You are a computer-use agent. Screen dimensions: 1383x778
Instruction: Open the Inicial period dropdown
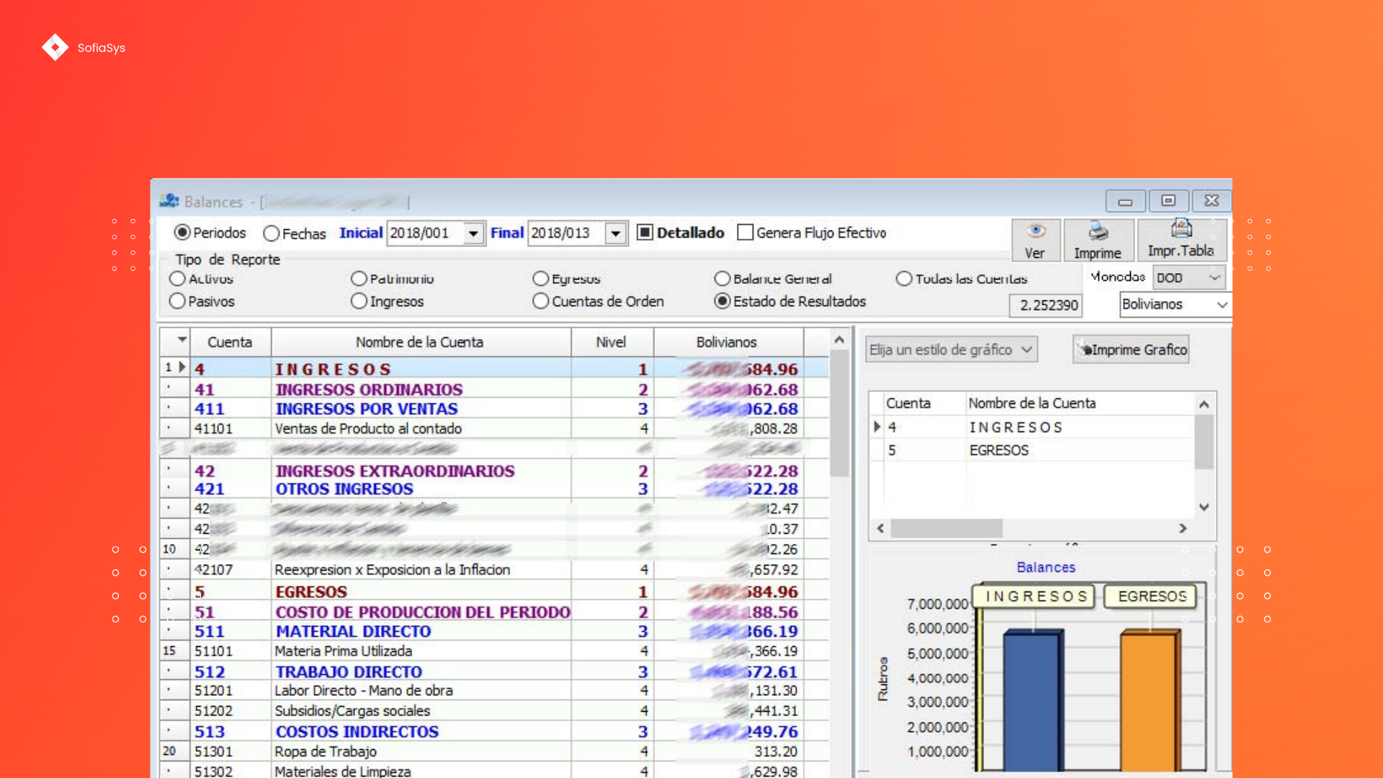click(473, 233)
